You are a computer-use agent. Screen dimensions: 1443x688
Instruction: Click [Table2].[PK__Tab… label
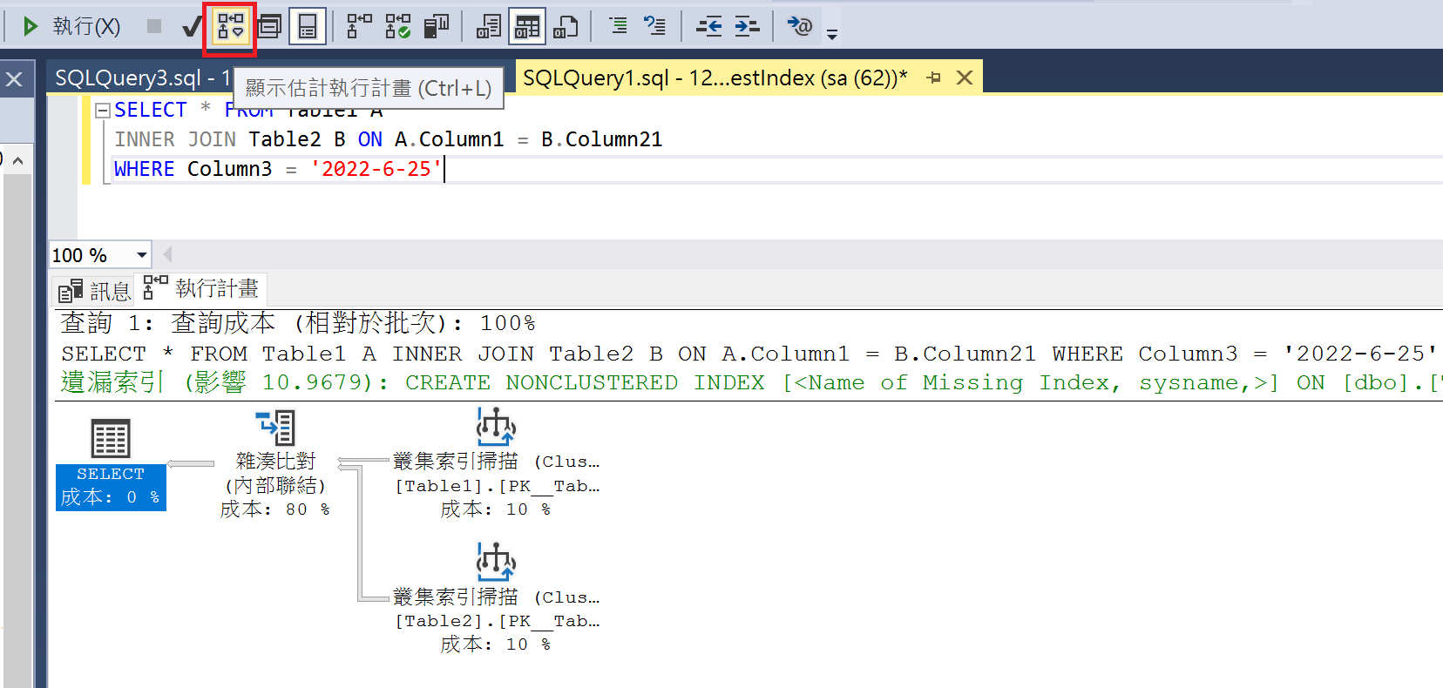click(498, 621)
